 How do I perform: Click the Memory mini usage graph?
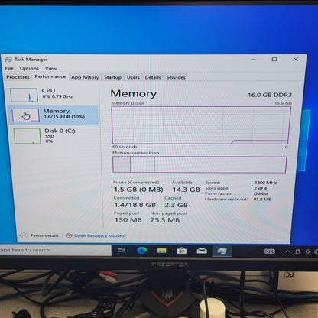click(x=26, y=115)
